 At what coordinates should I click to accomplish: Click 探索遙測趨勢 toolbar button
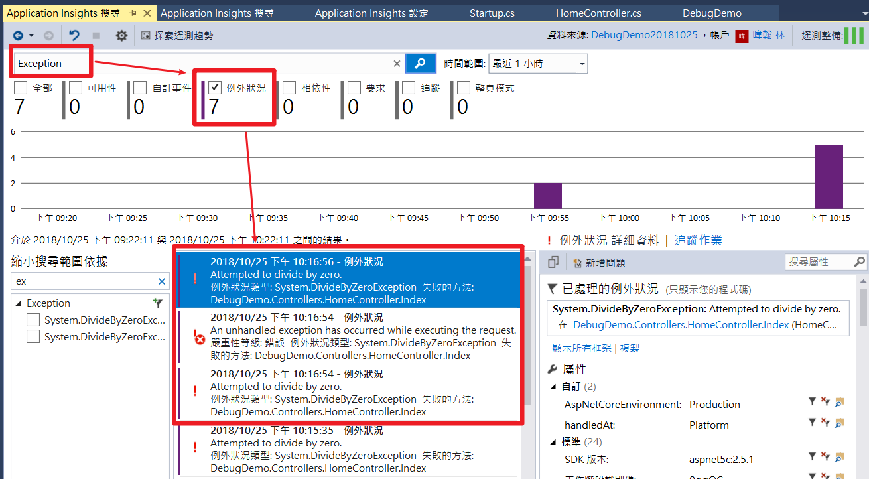pos(176,36)
